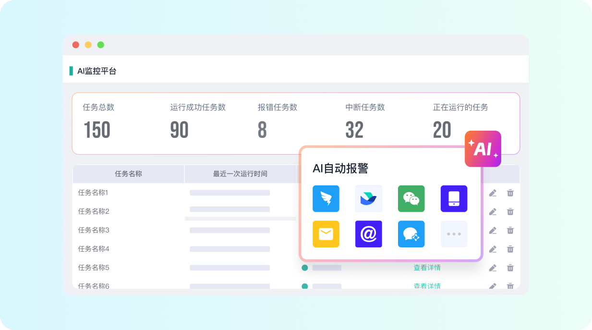Edit 任务名称1 with pencil icon

[493, 193]
